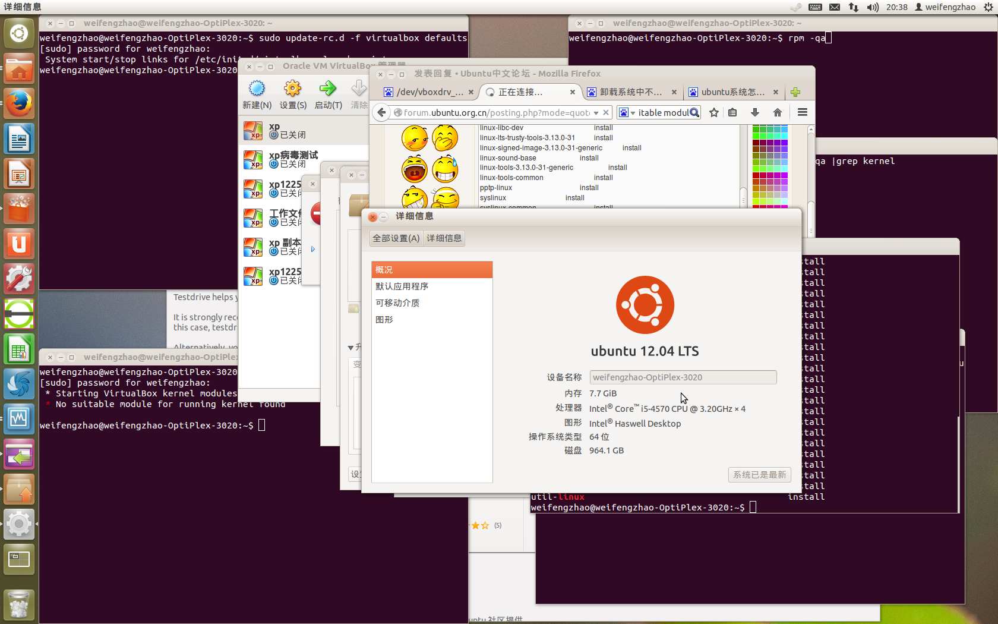
Task: Click Firefox back arrow button
Action: click(381, 112)
